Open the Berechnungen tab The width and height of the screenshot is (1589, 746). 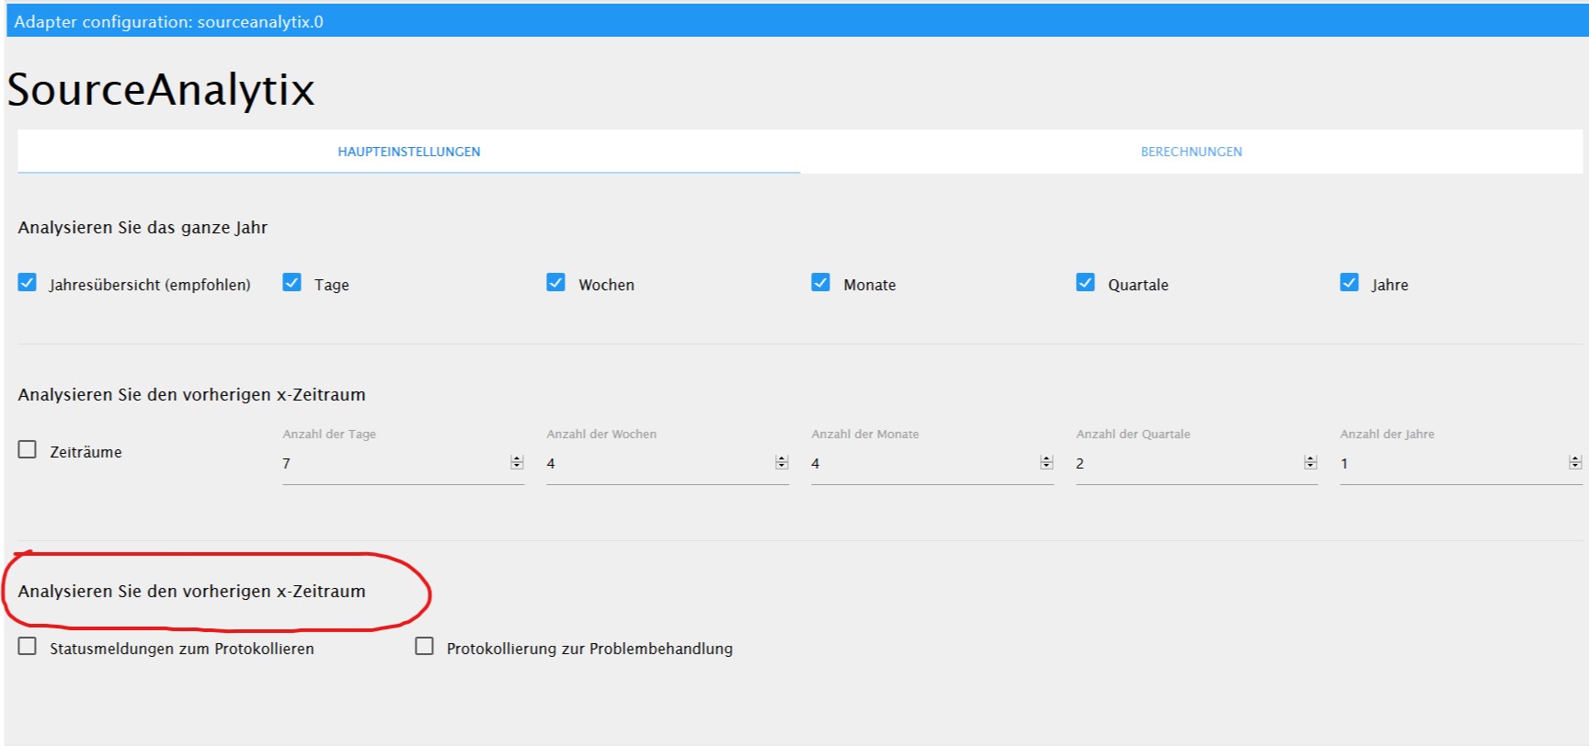(1191, 152)
